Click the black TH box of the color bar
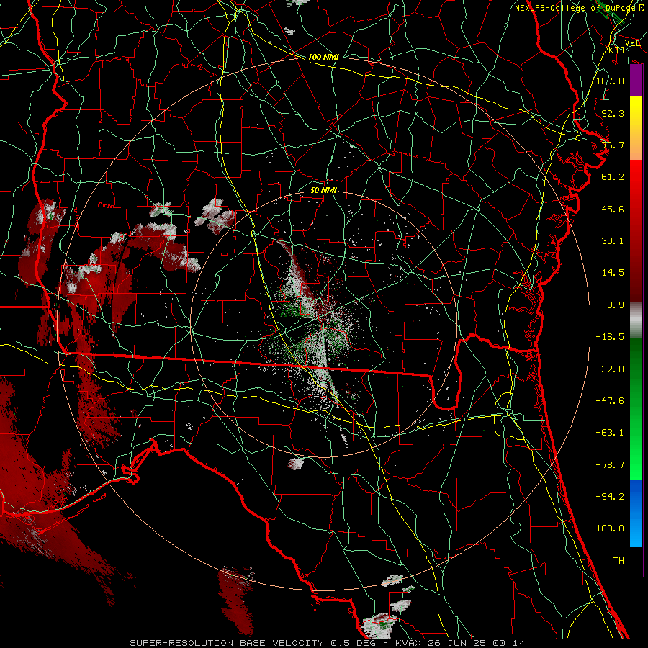 (636, 561)
